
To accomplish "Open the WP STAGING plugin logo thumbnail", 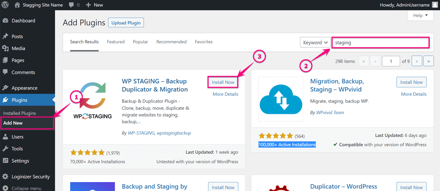I will [x=93, y=101].
